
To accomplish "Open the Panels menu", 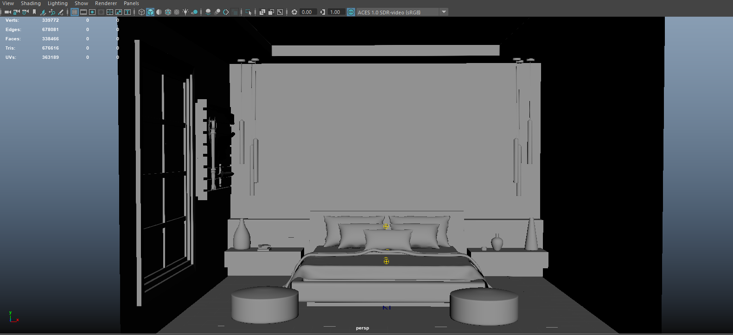I will 131,3.
